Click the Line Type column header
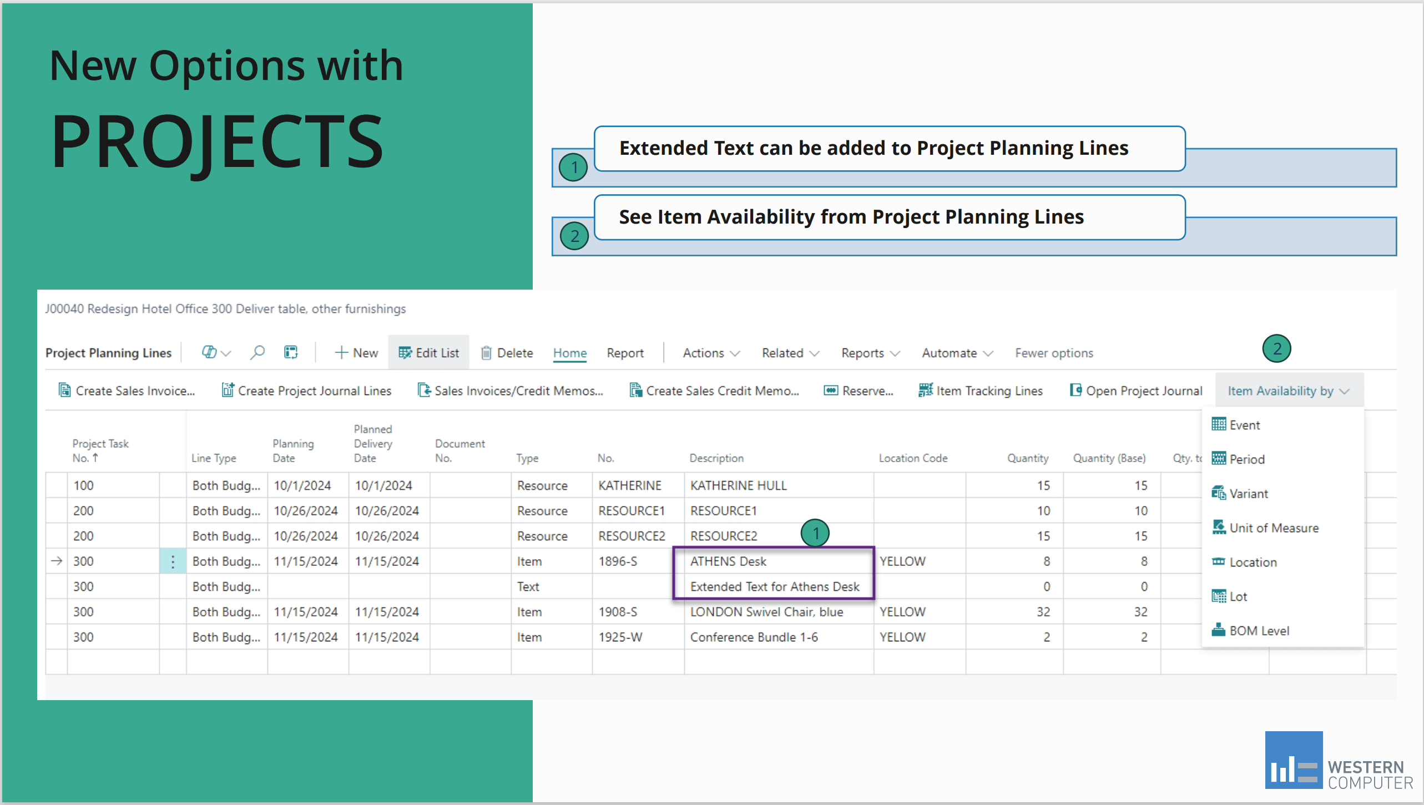The height and width of the screenshot is (805, 1424). 214,458
